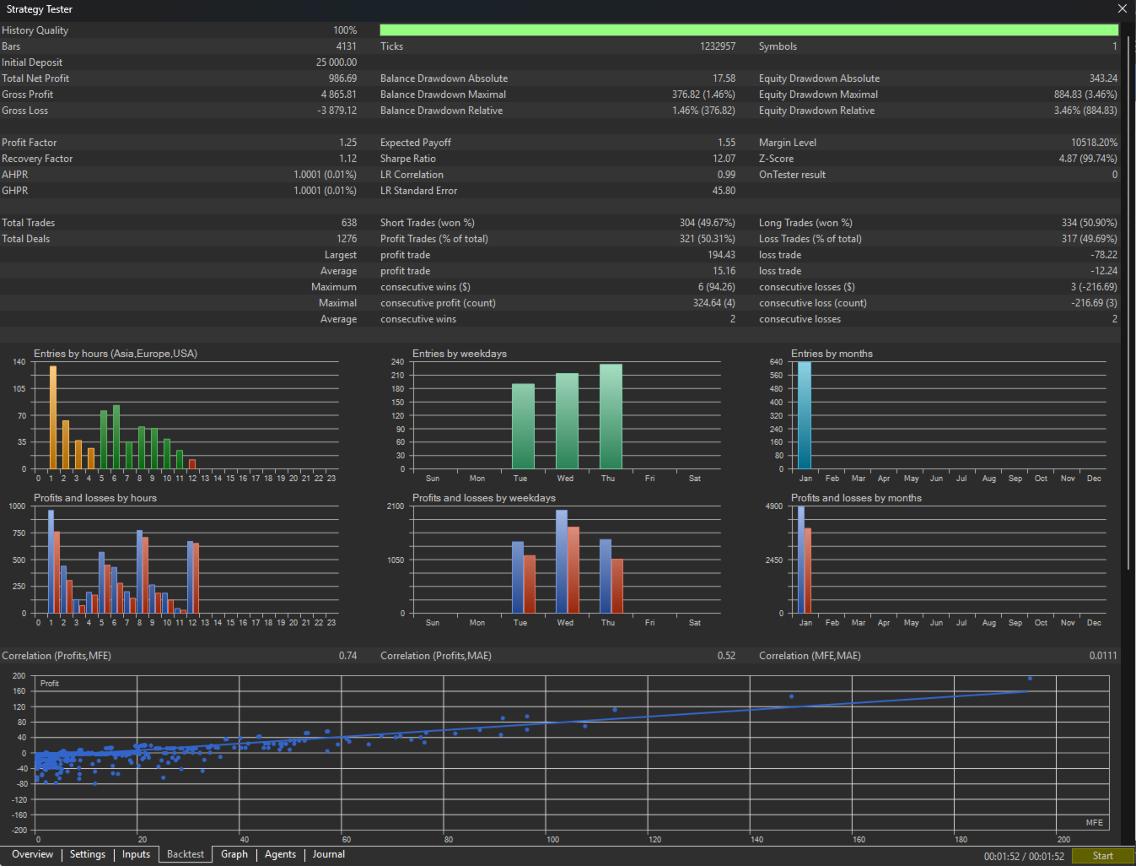Click the green History Quality progress bar

(749, 30)
